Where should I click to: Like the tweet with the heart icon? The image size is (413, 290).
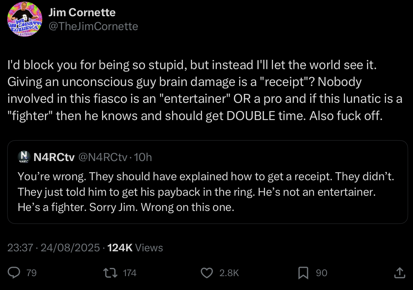207,272
